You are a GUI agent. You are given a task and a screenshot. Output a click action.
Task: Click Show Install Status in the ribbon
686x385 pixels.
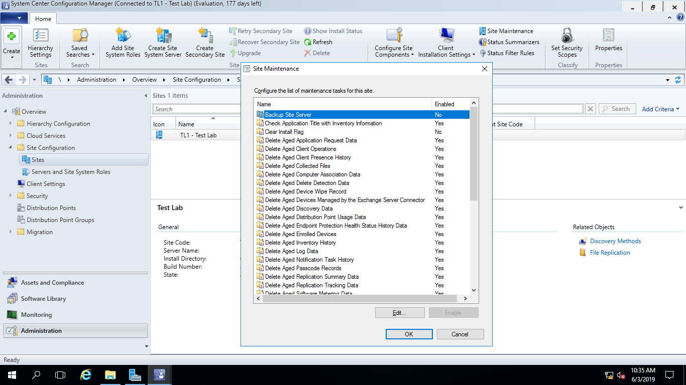pos(333,31)
